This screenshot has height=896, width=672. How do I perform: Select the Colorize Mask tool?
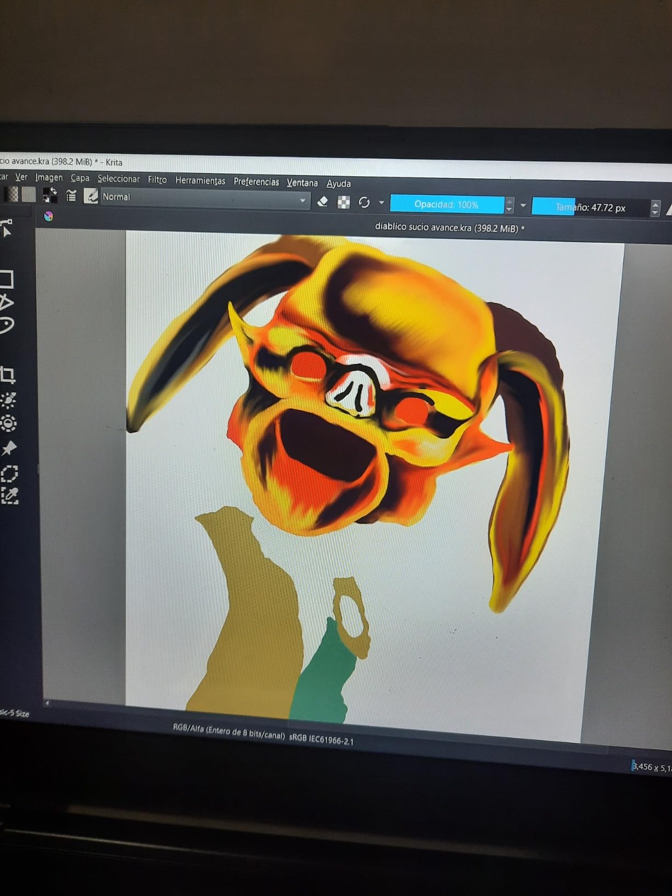8,400
